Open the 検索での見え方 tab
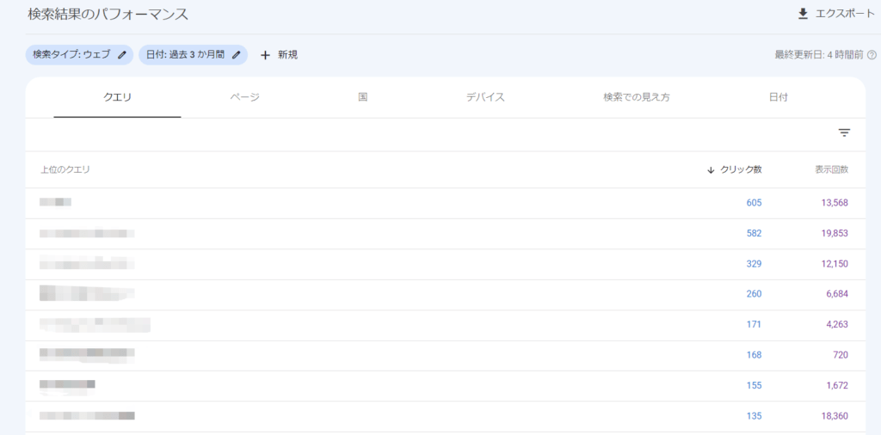 tap(637, 97)
